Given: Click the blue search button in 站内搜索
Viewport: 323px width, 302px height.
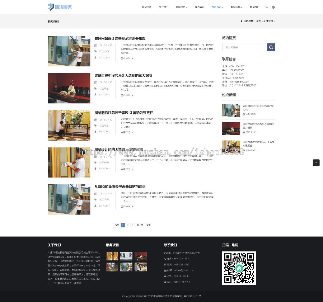Looking at the screenshot, I should tap(271, 47).
